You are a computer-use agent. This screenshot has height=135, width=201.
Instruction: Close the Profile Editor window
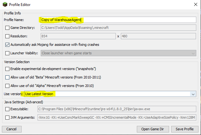click(193, 5)
